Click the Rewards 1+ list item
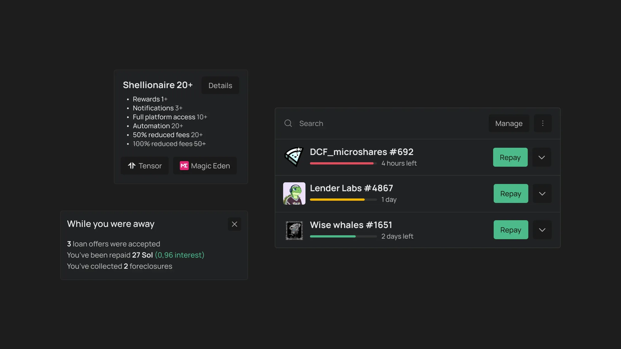The width and height of the screenshot is (621, 349). (x=150, y=99)
